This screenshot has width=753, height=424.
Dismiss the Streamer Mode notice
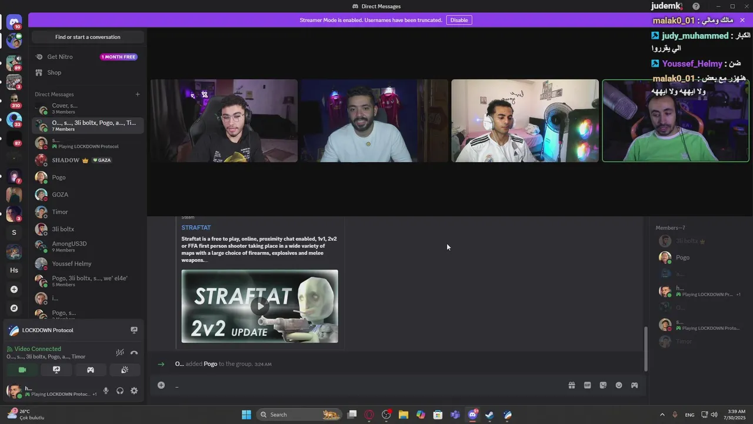[742, 20]
